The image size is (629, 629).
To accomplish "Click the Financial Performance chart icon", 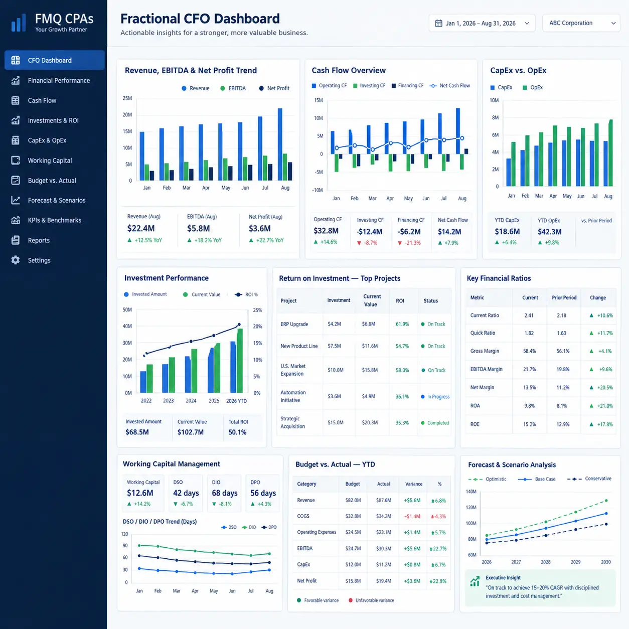I will (16, 80).
